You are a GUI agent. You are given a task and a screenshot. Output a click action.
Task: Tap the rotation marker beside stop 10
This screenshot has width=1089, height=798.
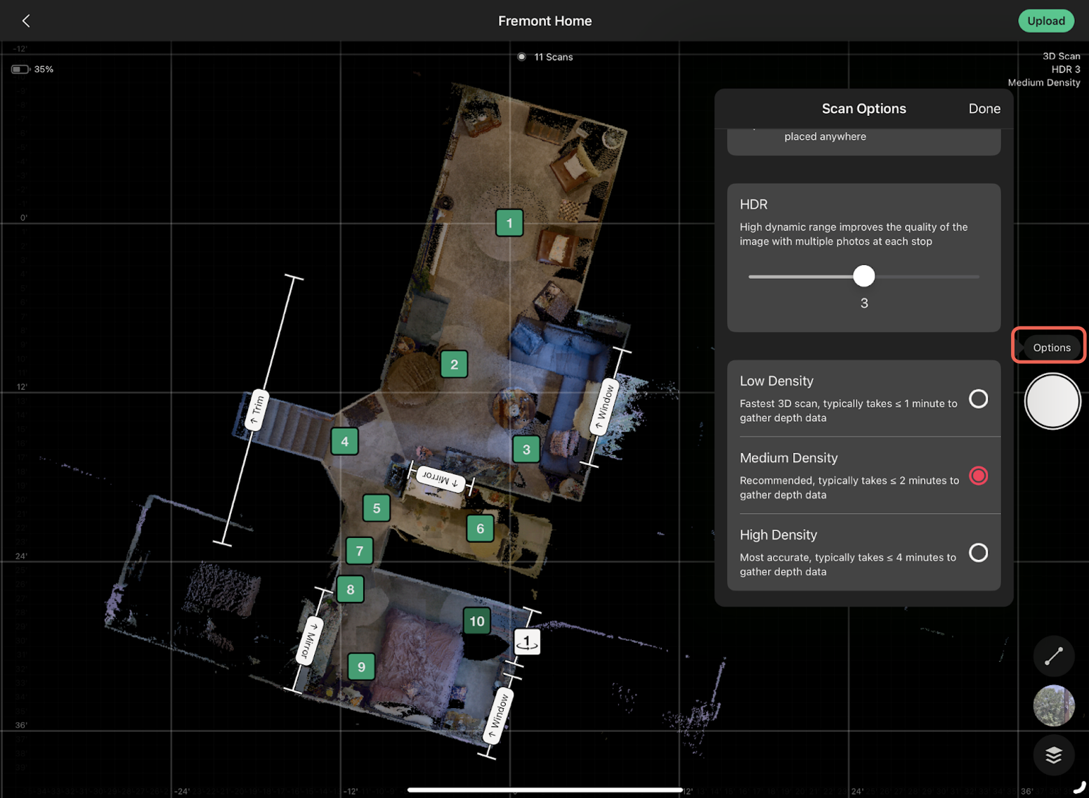[x=527, y=641]
